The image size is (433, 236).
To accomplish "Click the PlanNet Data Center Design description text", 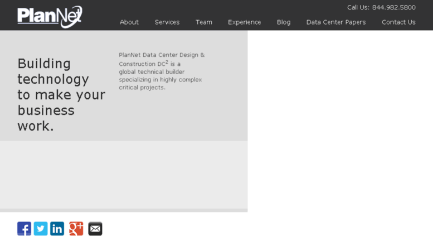I will coord(162,71).
